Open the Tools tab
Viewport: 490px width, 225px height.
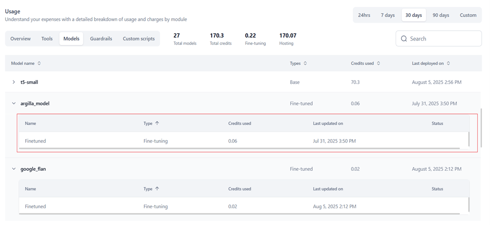[47, 38]
